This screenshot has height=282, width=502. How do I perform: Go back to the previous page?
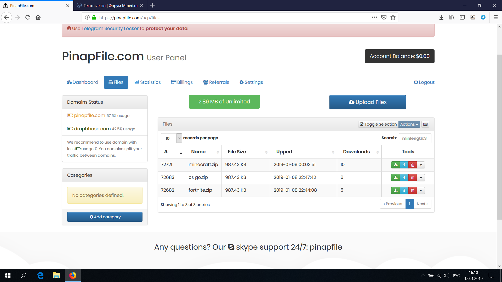point(7,17)
